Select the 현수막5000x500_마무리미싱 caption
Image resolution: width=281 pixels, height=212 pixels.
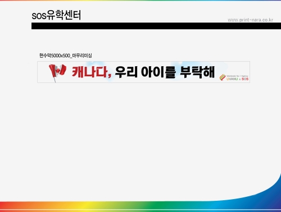pyautogui.click(x=66, y=56)
